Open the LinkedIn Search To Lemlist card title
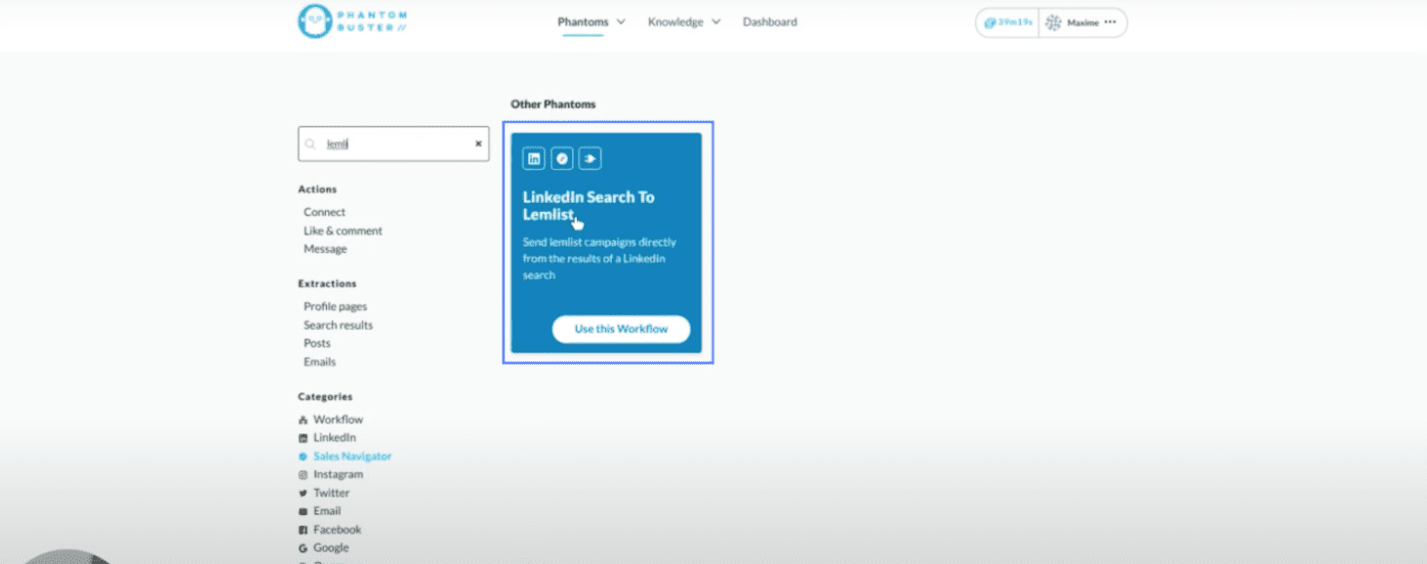 [x=589, y=206]
